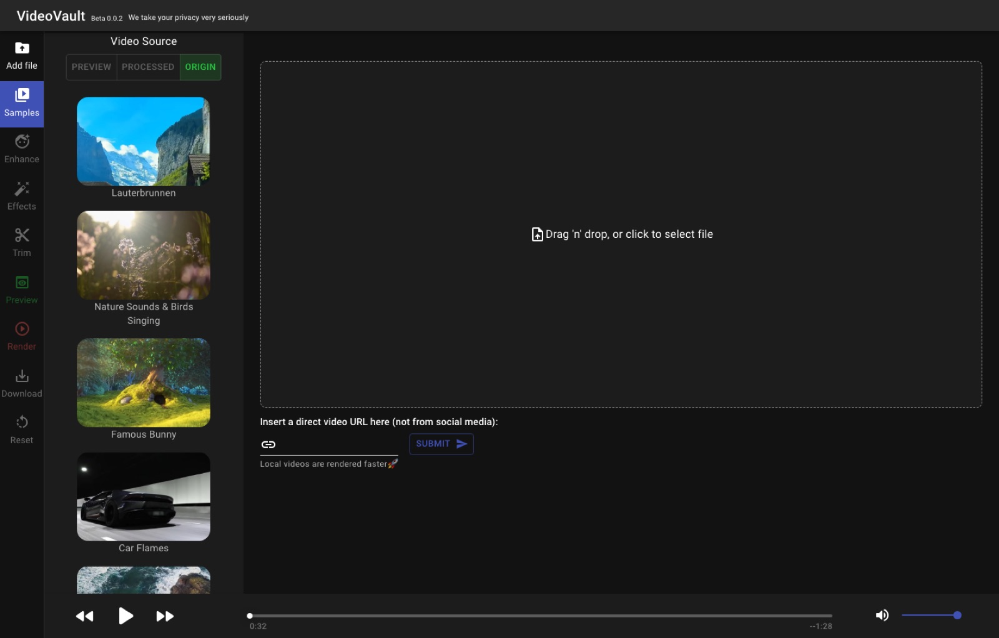This screenshot has width=999, height=638.
Task: Open the Samples sidebar section
Action: point(22,104)
